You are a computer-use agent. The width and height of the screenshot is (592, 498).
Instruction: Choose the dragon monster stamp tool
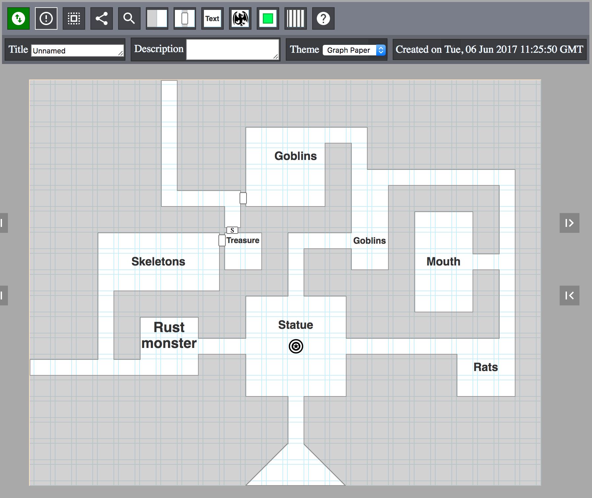(240, 18)
